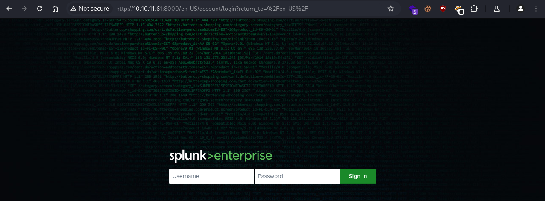Viewport: 545px width, 201px height.
Task: Focus the Username field
Action: tap(211, 176)
